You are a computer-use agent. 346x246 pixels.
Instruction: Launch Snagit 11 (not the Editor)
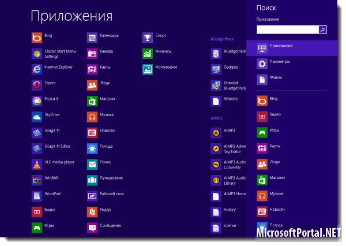46,133
